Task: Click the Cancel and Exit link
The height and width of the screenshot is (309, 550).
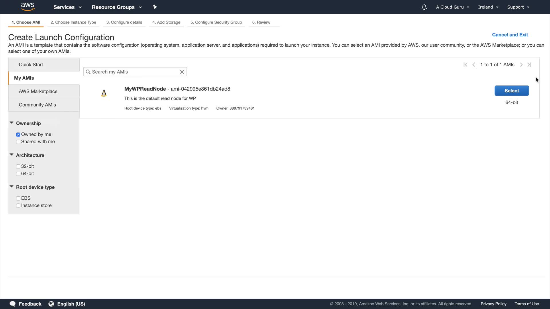Action: [x=510, y=35]
